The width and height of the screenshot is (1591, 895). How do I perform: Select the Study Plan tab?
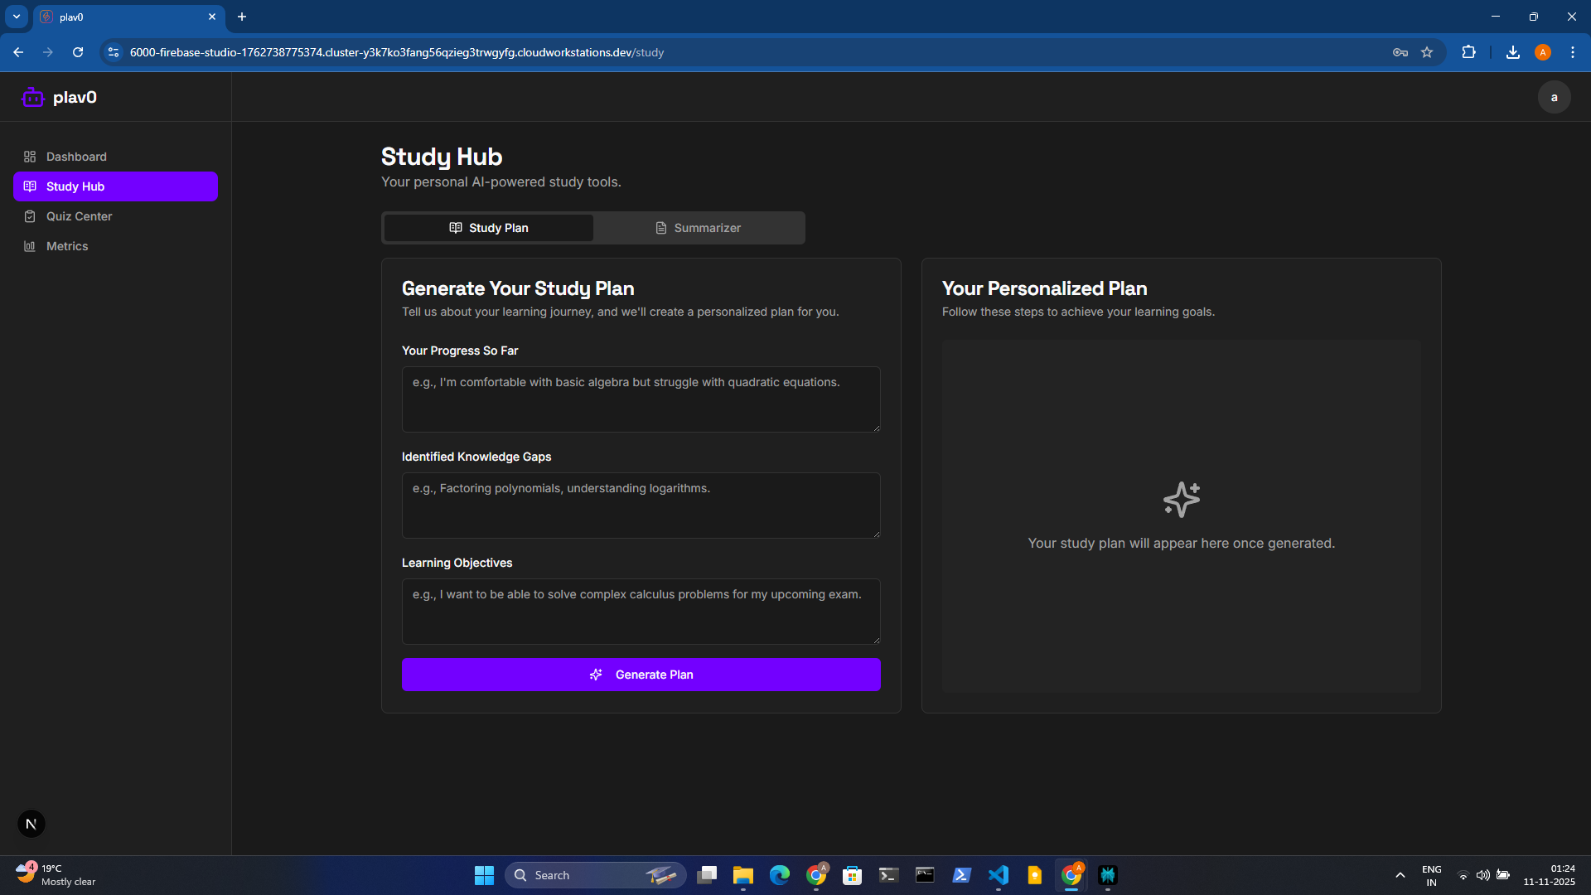pyautogui.click(x=489, y=228)
